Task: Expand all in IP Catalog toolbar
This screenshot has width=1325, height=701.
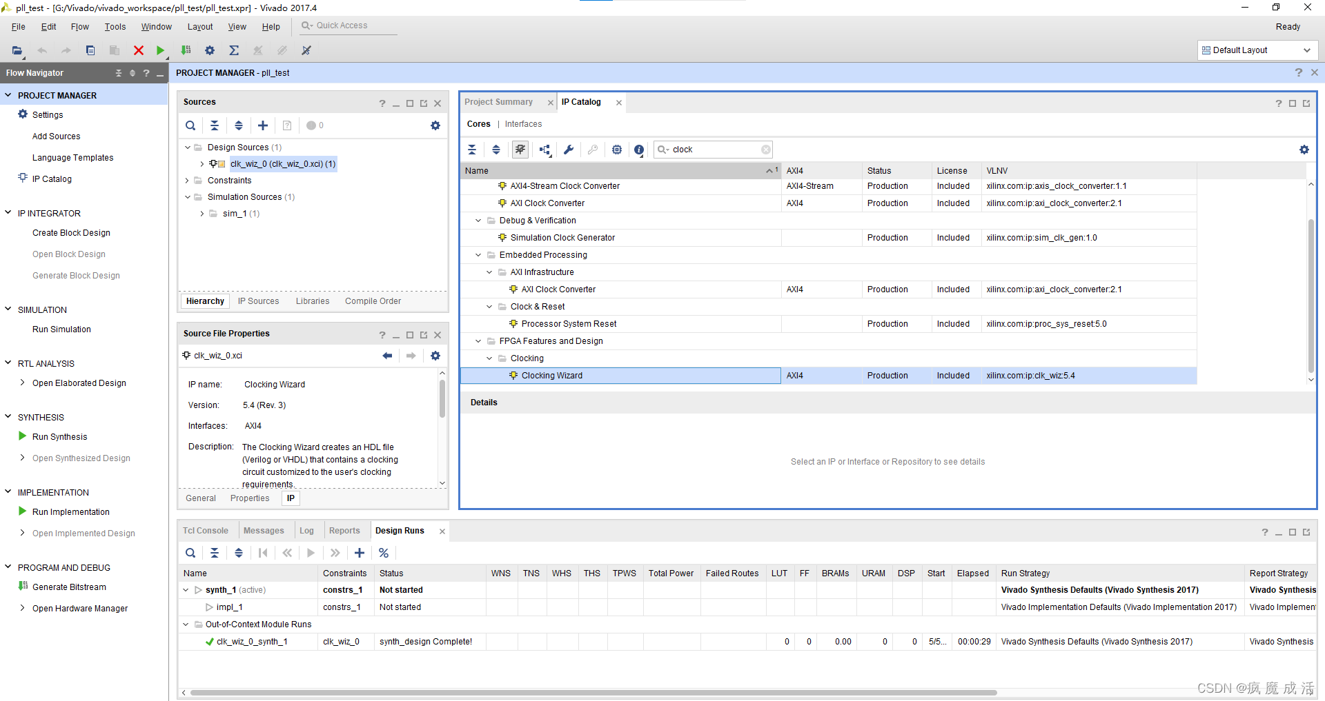Action: (x=496, y=150)
